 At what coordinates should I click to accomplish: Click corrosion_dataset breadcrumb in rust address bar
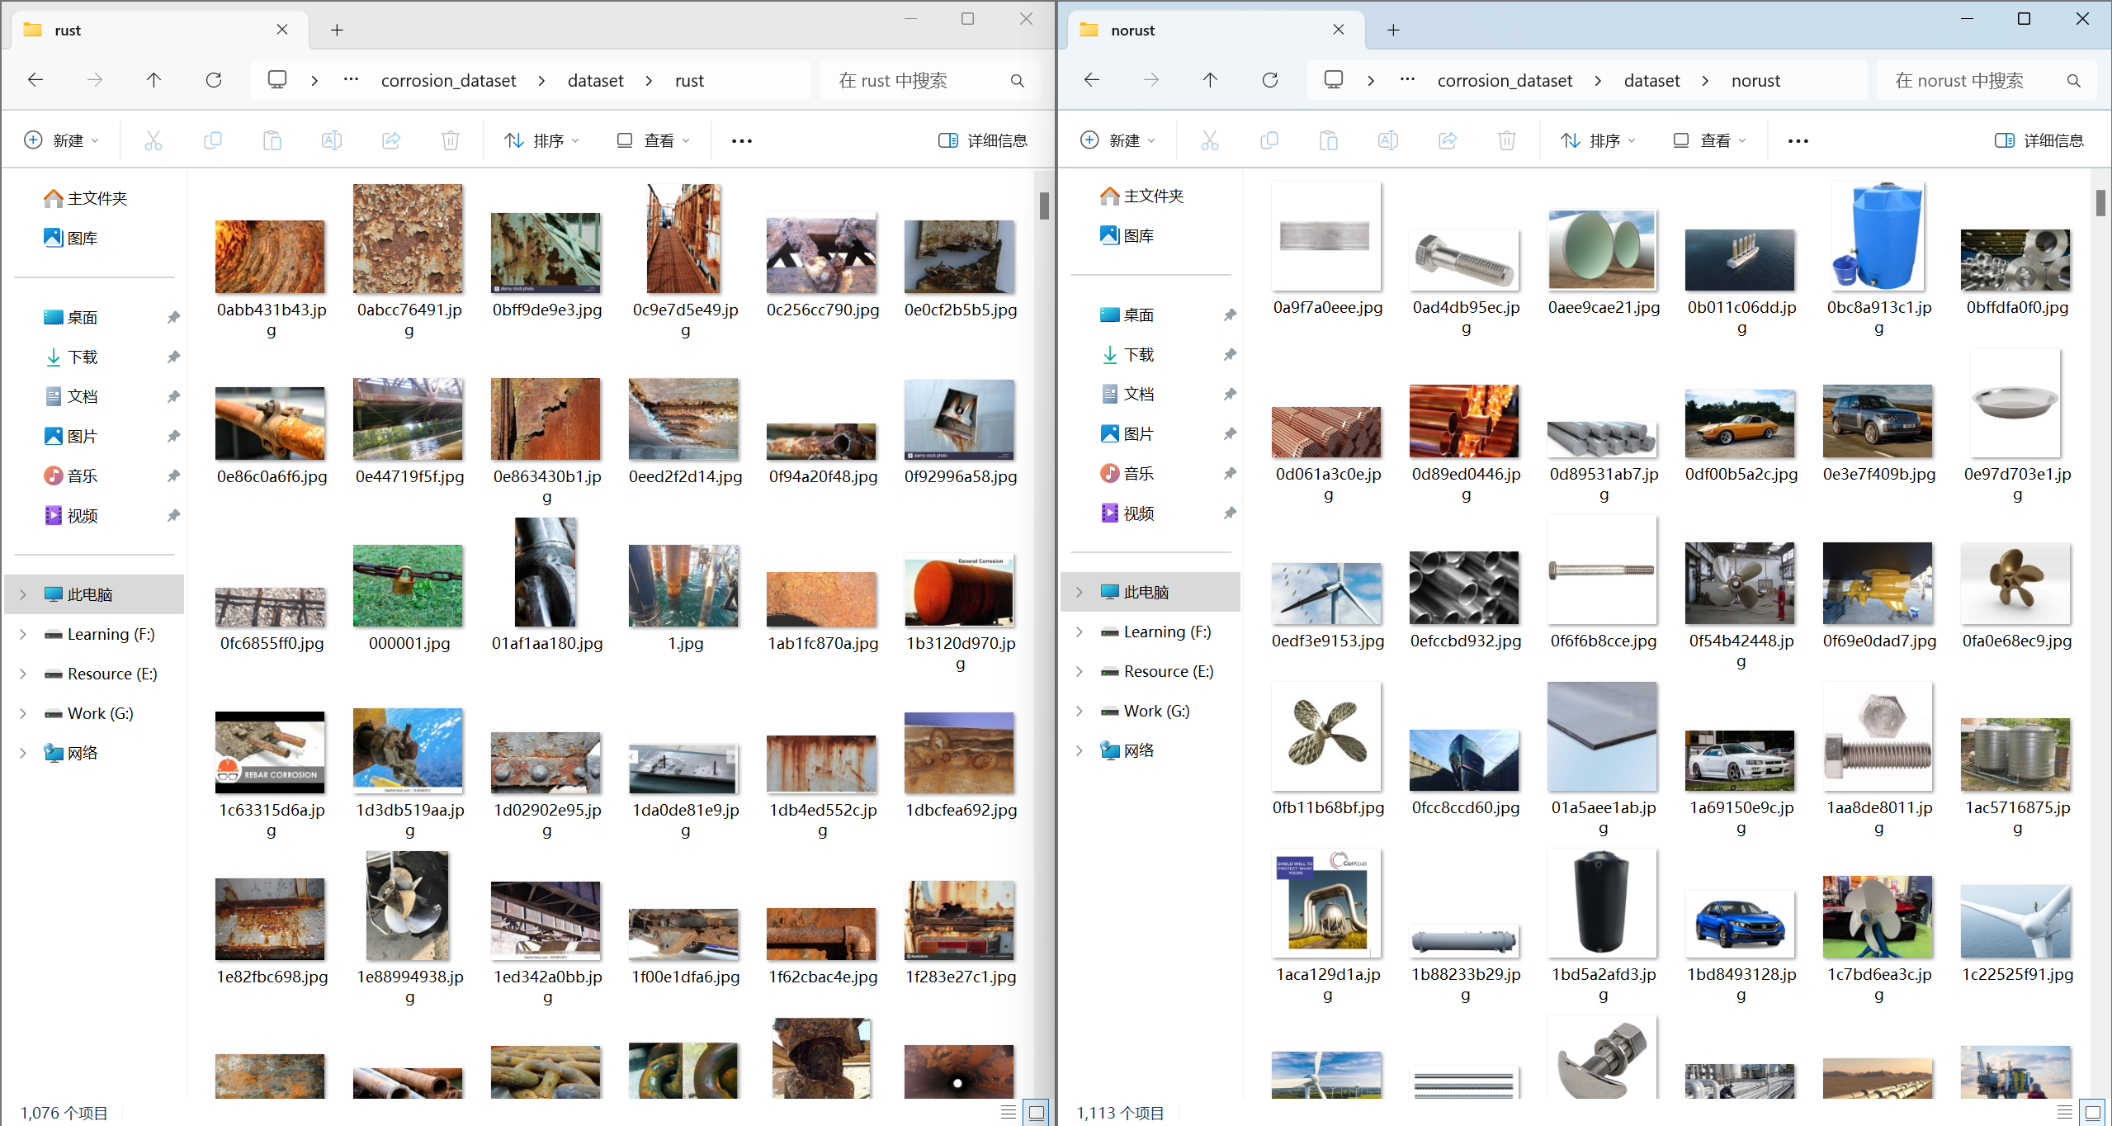point(448,81)
